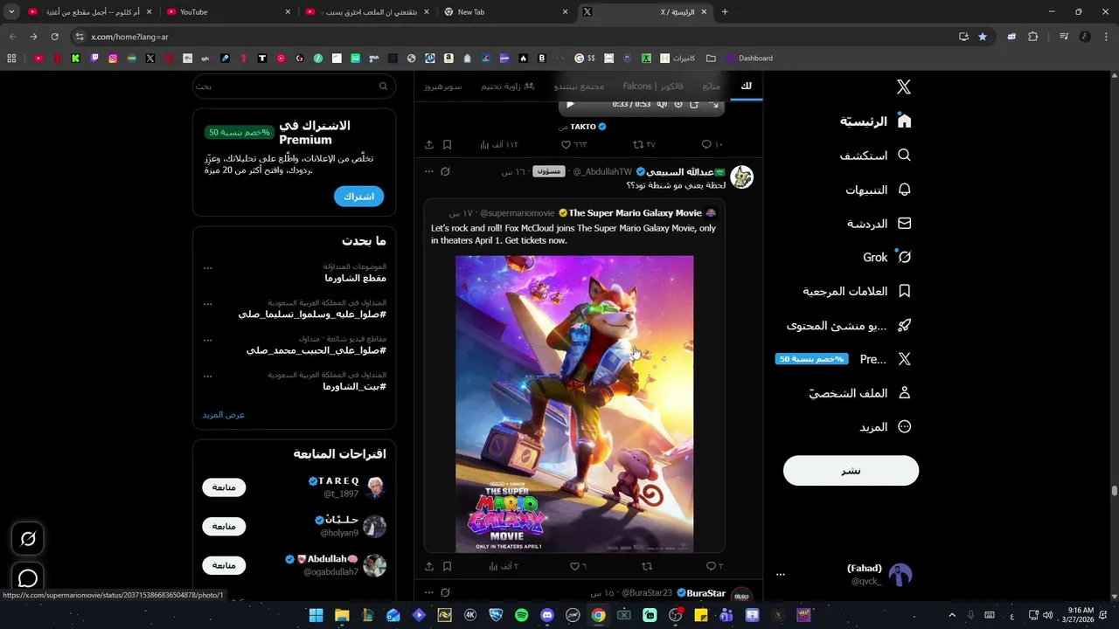Switch to سوبرهيروز timeline tab
Screen dimensions: 1119x629
pyautogui.click(x=443, y=86)
